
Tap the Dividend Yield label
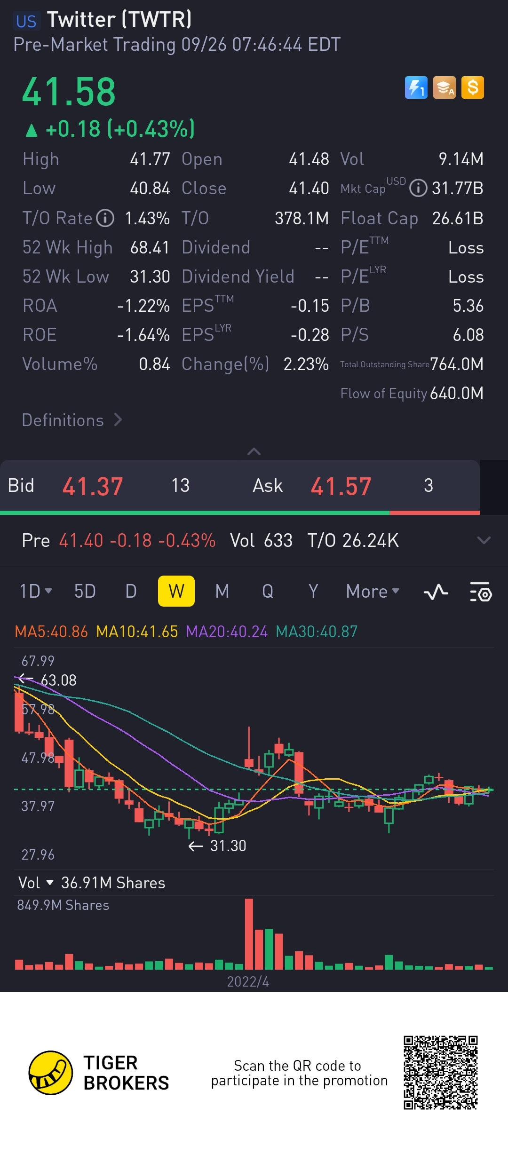point(238,277)
